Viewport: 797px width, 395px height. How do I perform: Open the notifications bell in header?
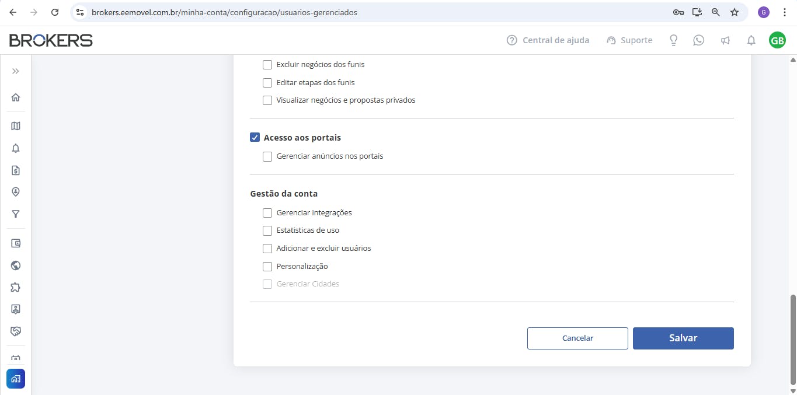[x=751, y=40]
